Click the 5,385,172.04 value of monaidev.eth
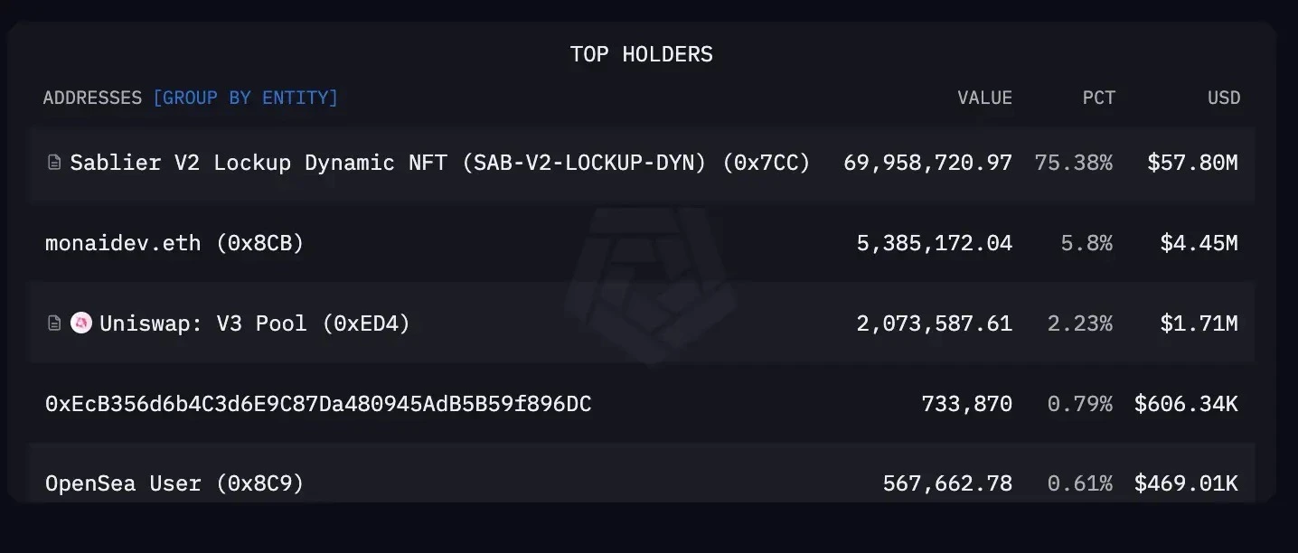 (935, 243)
